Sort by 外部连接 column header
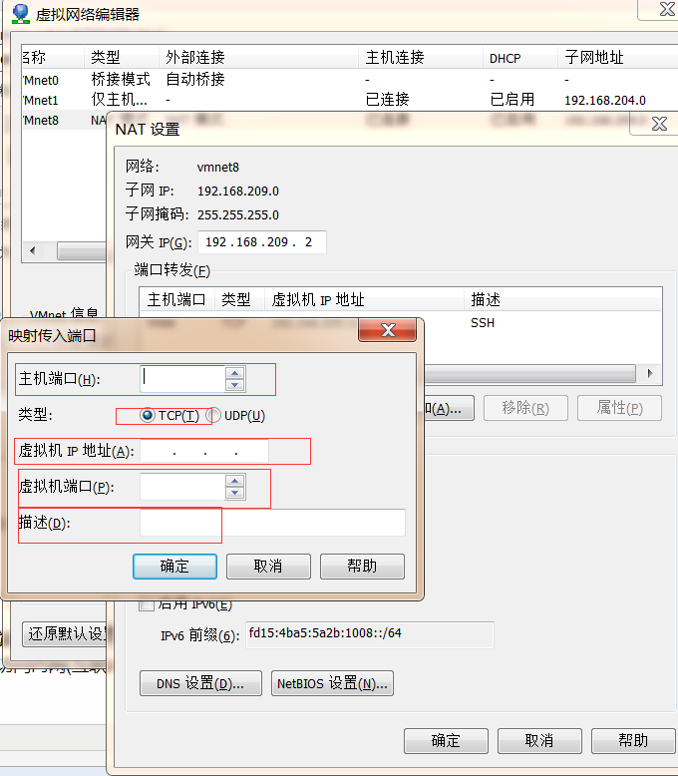 coord(259,58)
